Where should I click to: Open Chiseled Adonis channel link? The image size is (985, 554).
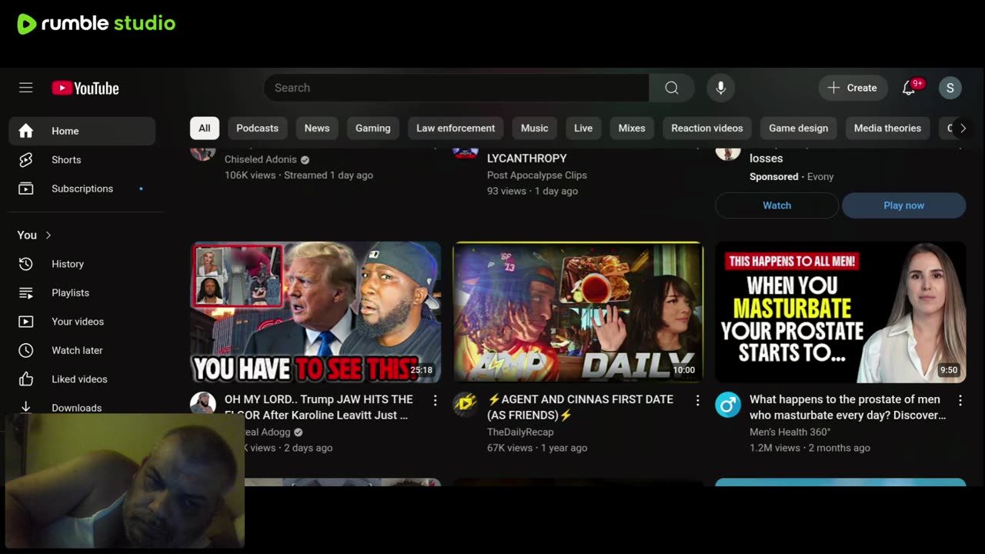[x=261, y=159]
